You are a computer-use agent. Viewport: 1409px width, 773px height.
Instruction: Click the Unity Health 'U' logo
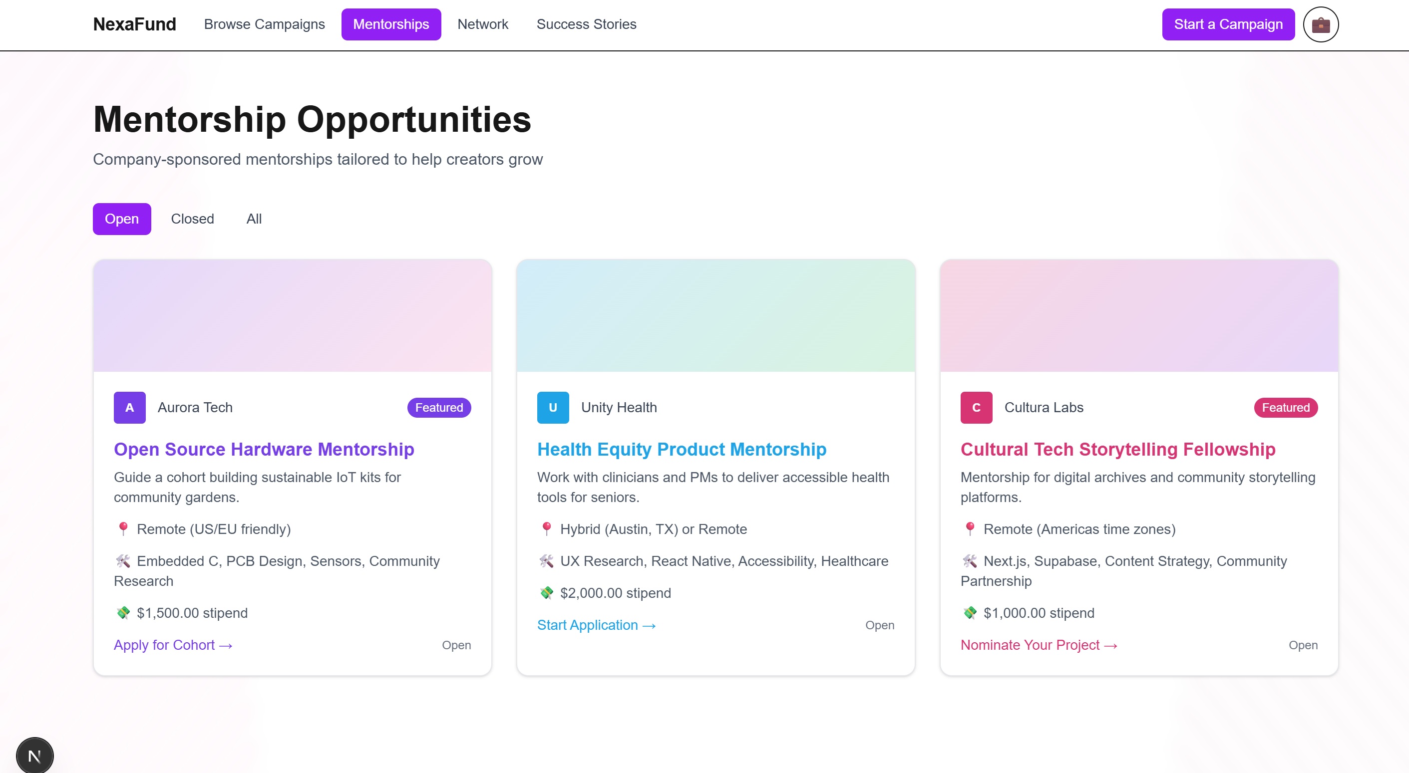(552, 407)
